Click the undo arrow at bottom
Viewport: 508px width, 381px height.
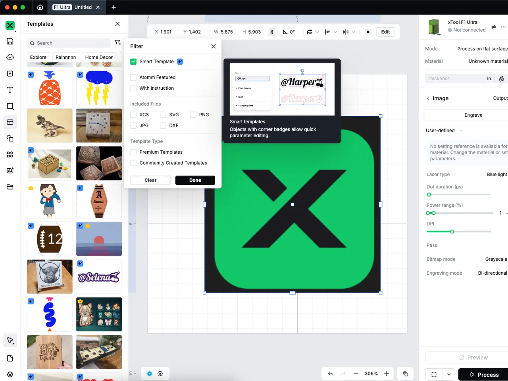point(331,374)
